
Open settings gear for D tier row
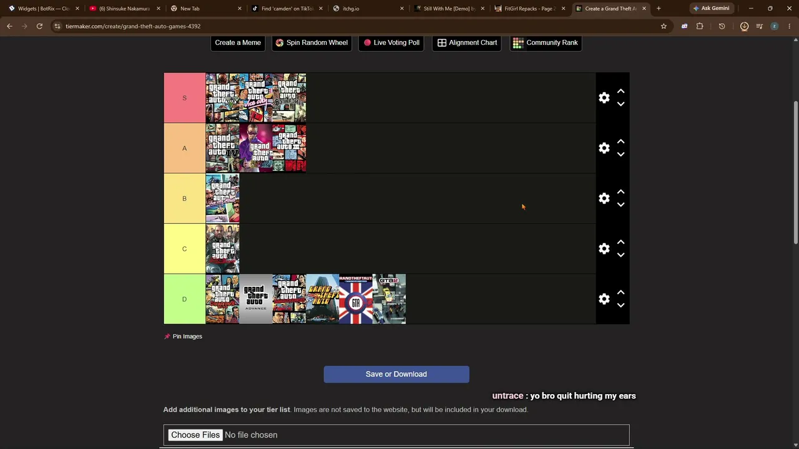coord(604,299)
